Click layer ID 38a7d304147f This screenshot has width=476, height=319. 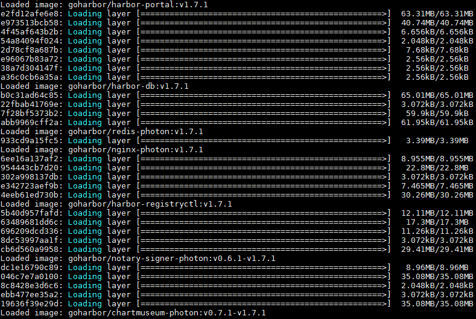point(30,68)
